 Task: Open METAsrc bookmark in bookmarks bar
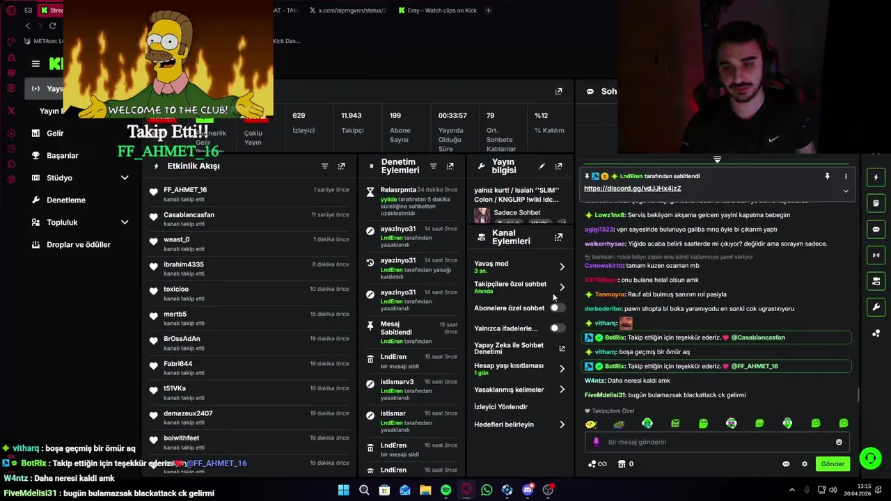click(44, 41)
